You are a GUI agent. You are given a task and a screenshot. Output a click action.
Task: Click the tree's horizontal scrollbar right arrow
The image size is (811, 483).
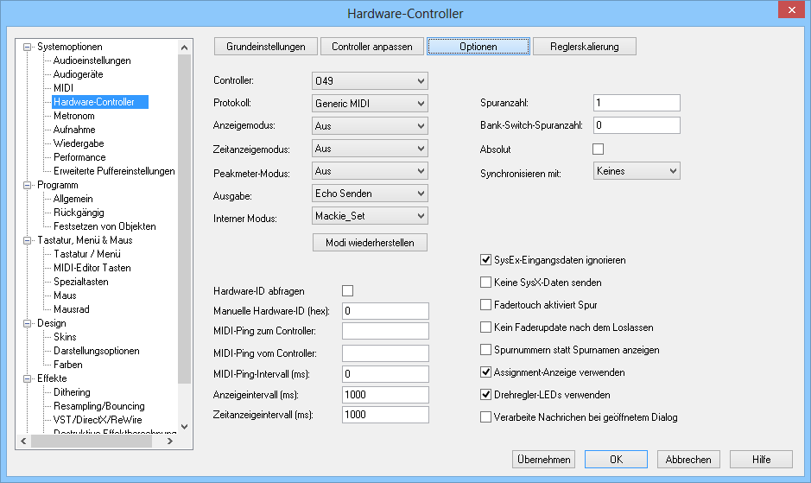[168, 441]
